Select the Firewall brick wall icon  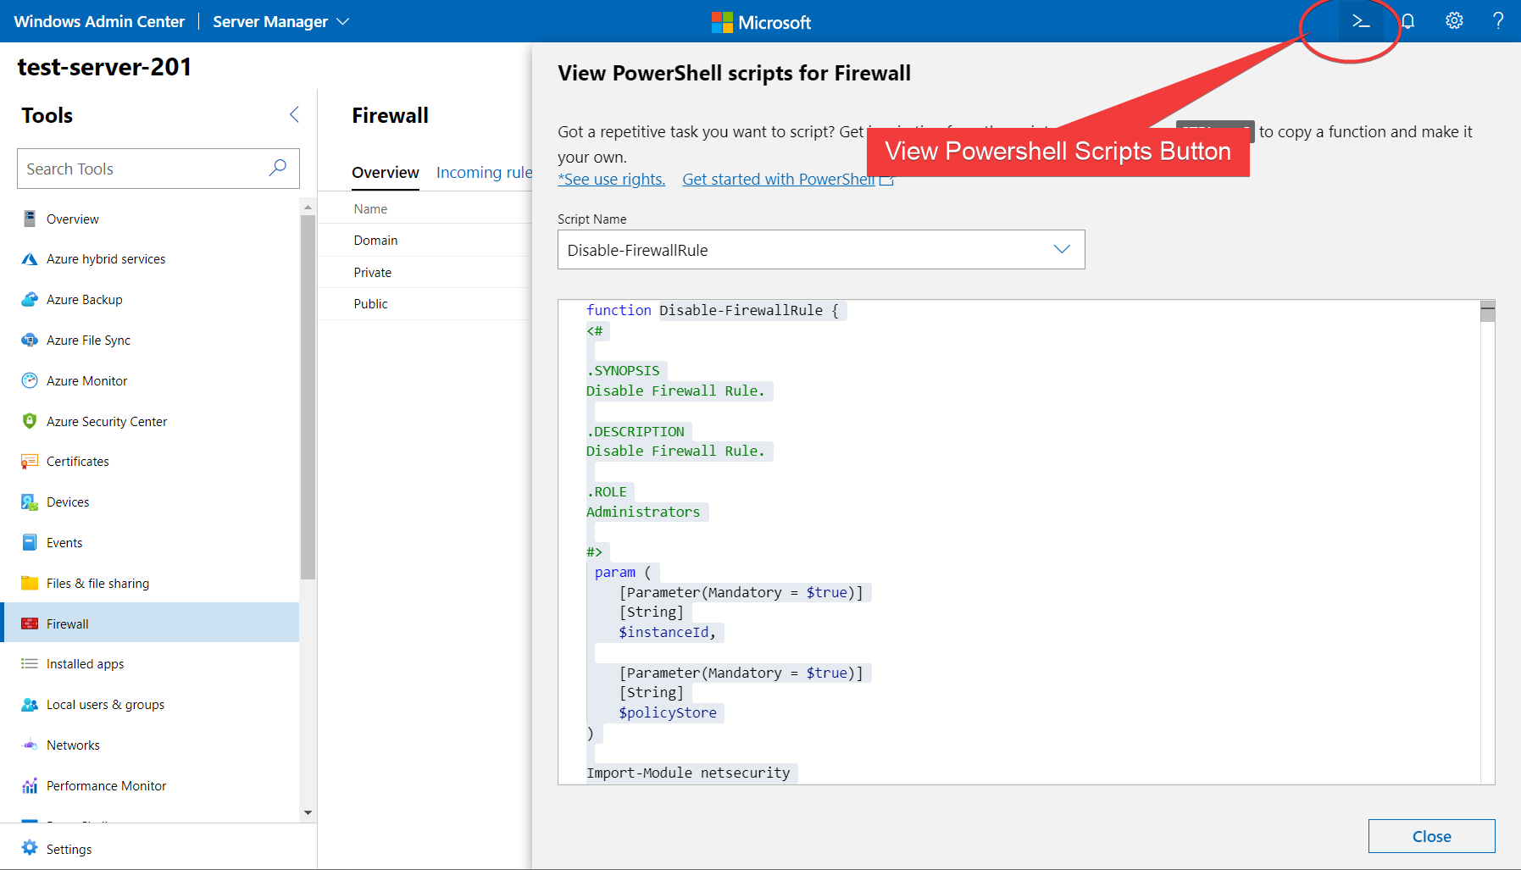pyautogui.click(x=30, y=623)
